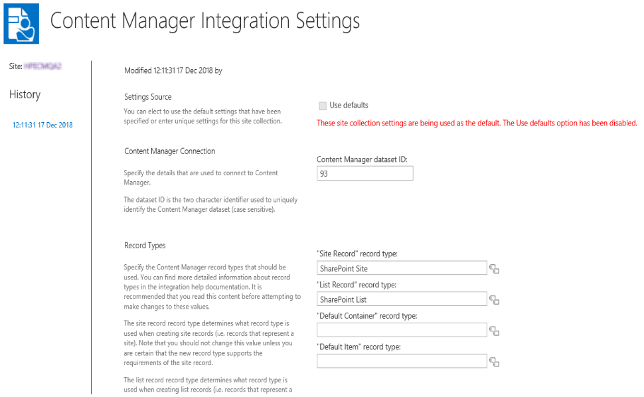Click the Settings Source section heading
The height and width of the screenshot is (397, 644).
148,97
